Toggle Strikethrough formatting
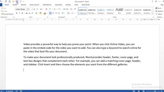 click(x=27, y=13)
